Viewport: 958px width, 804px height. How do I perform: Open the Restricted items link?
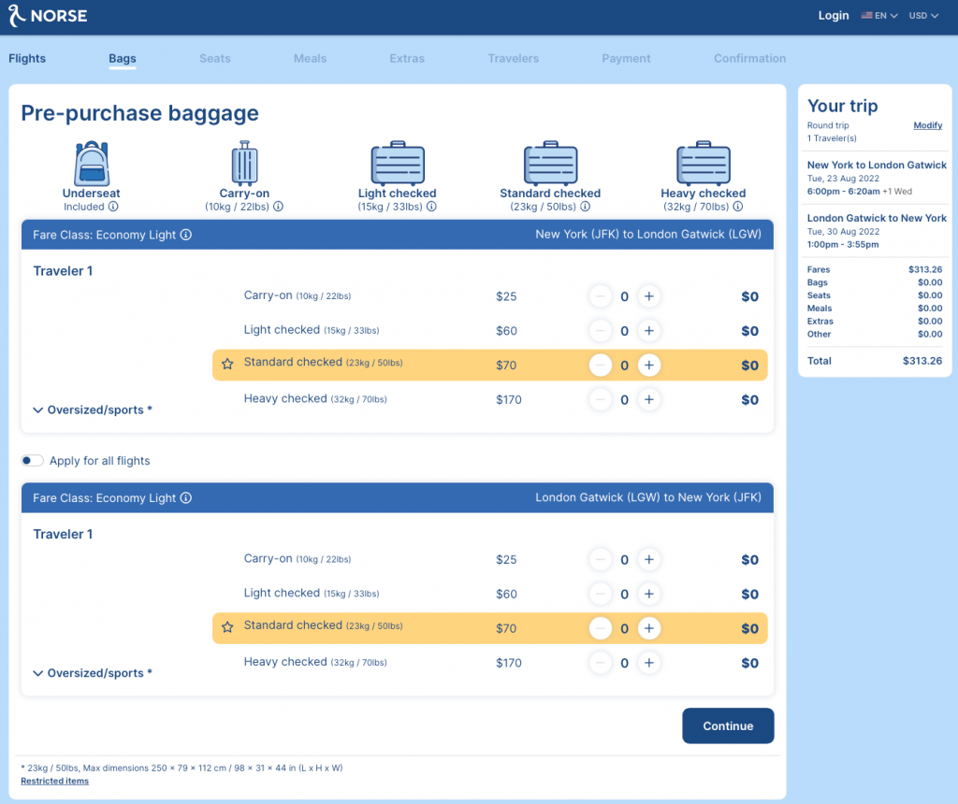(x=54, y=781)
